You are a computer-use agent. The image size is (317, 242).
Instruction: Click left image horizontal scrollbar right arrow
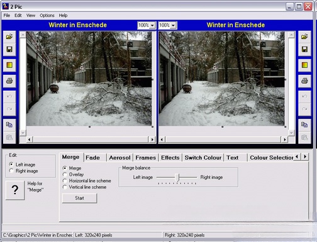[152, 139]
